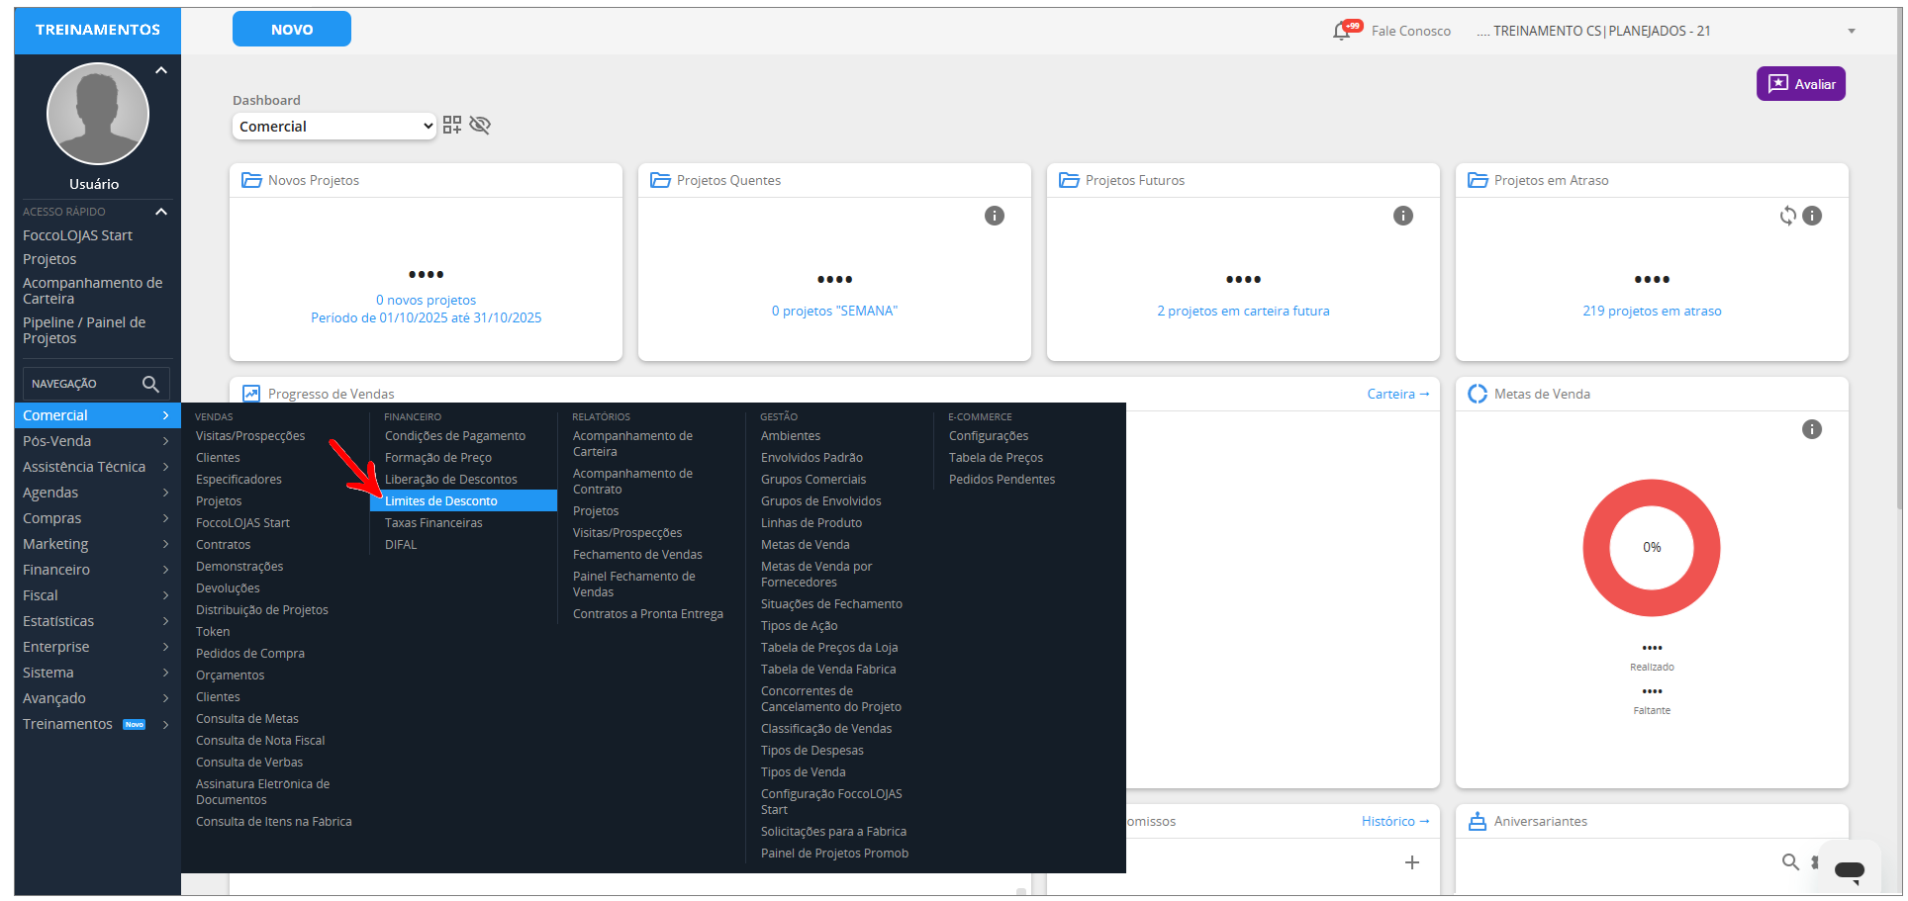Open info icon on Projetos Futuros card
This screenshot has width=1908, height=901.
point(1403,216)
